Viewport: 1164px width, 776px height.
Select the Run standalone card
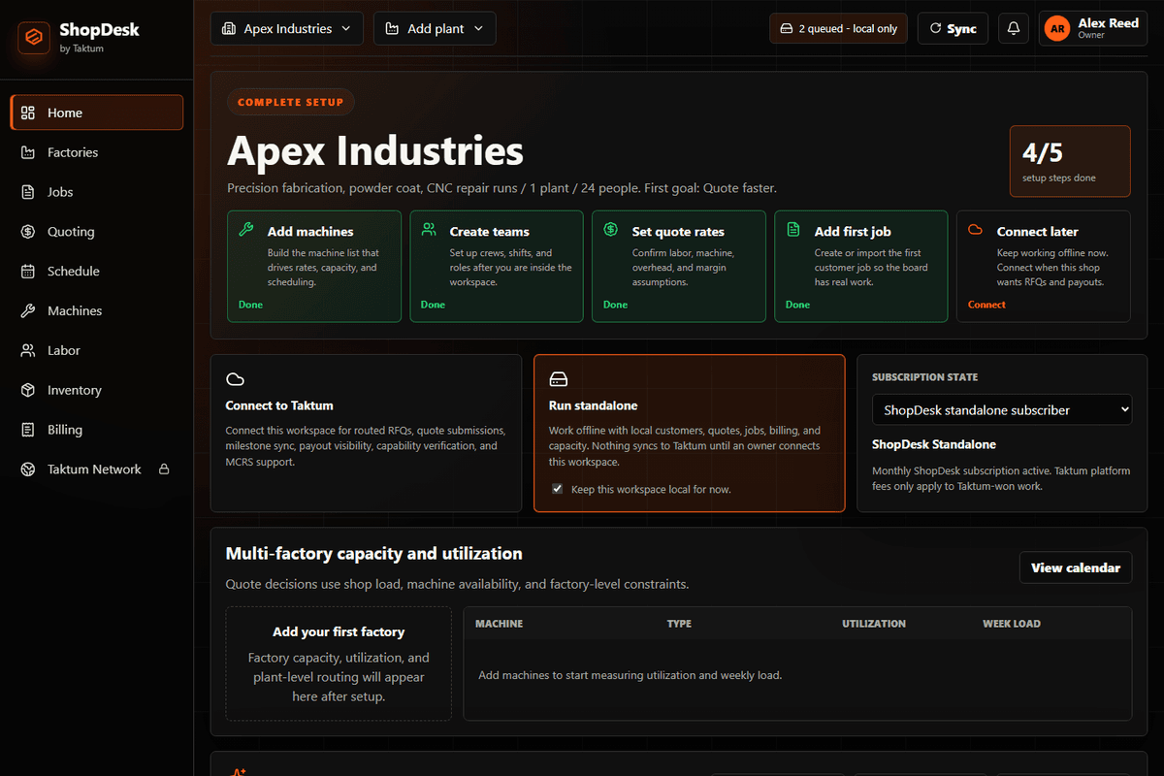point(690,433)
